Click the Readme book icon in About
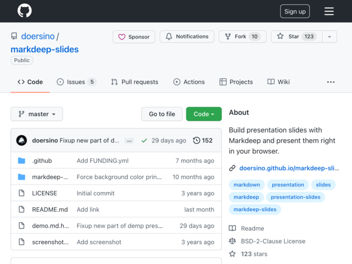 click(x=232, y=229)
